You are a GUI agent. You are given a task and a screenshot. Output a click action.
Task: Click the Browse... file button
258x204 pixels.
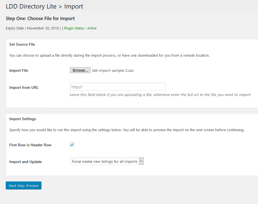(80, 70)
